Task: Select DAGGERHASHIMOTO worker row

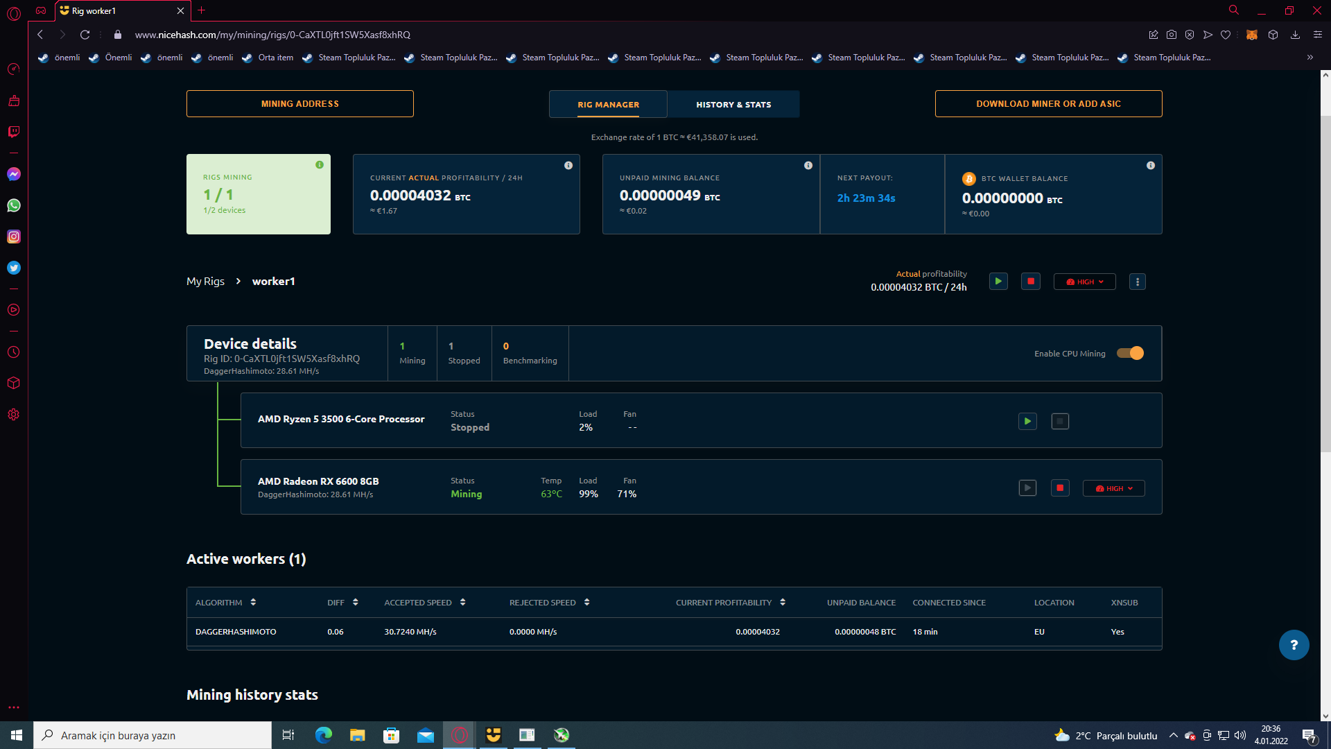Action: [x=674, y=632]
